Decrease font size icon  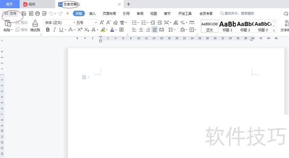tap(109, 22)
